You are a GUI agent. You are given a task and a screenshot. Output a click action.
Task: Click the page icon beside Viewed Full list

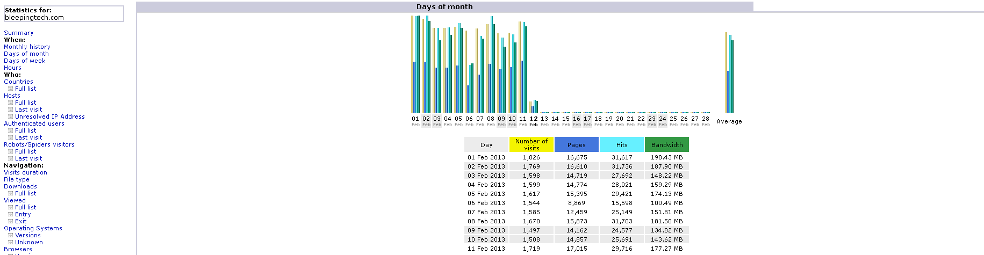(x=10, y=207)
